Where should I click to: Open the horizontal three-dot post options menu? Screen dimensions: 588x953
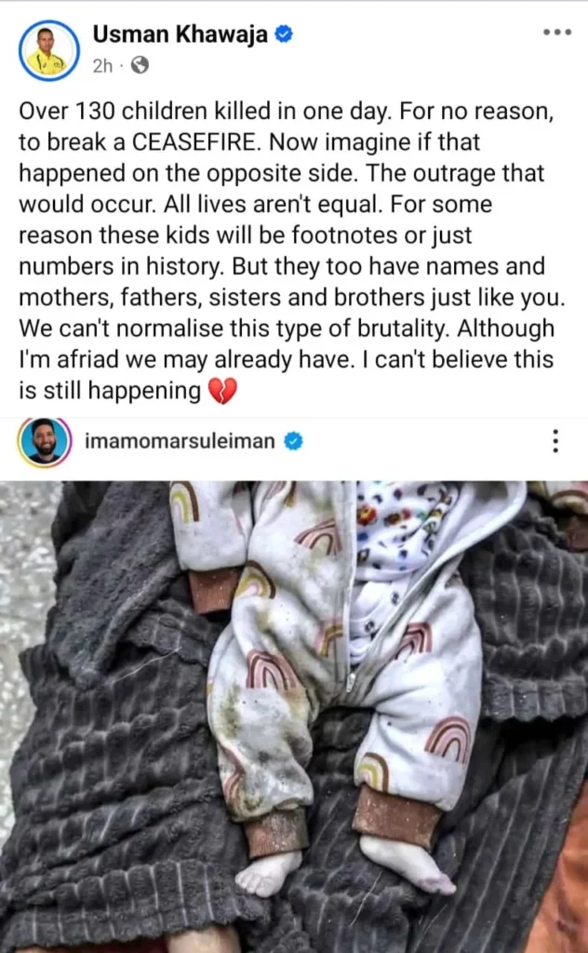pos(557,33)
